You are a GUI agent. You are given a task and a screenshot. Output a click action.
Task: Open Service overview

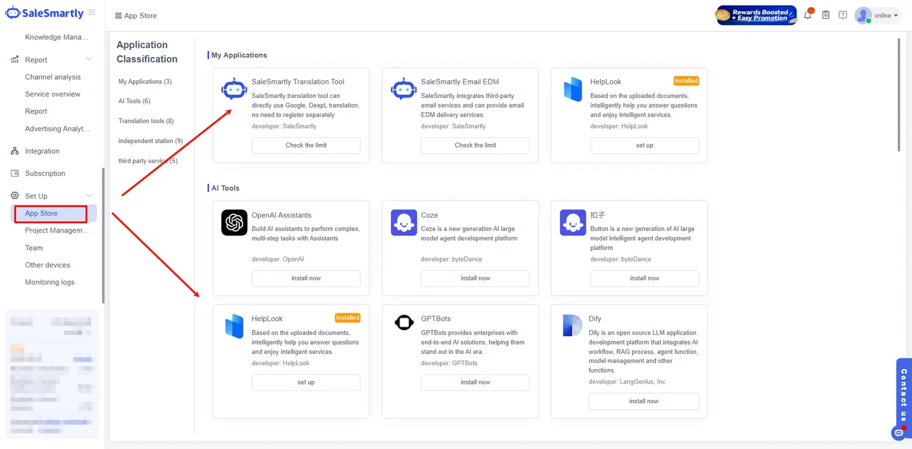[x=52, y=94]
